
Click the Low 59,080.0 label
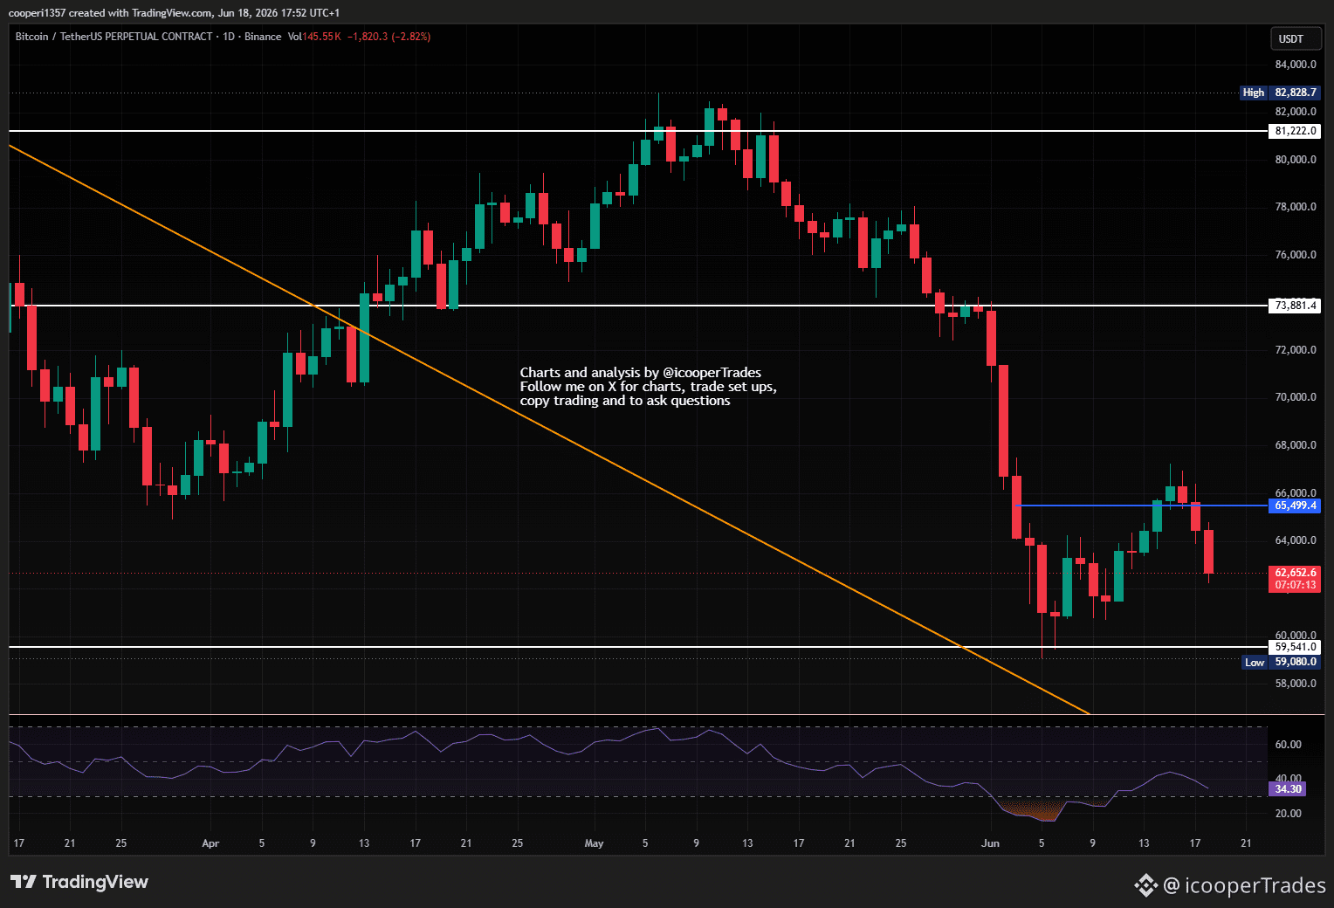(x=1281, y=662)
